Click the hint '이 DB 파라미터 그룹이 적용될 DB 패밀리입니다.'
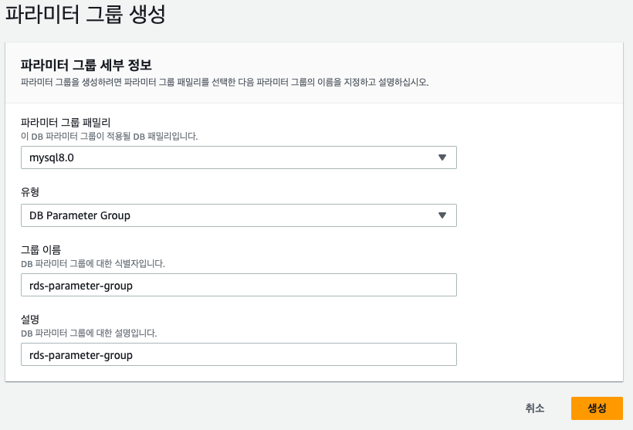This screenshot has width=633, height=430. tap(109, 137)
